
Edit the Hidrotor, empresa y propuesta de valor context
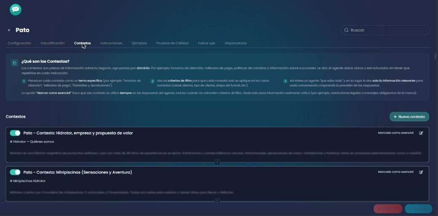click(421, 133)
